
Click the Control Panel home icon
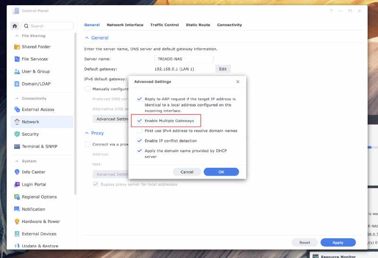tap(15, 26)
